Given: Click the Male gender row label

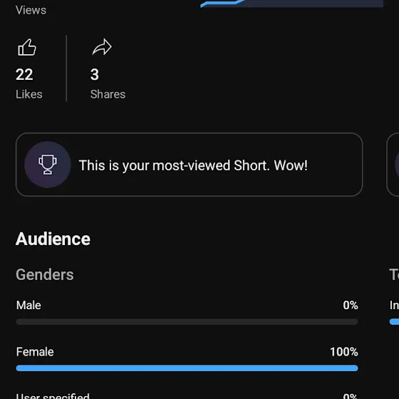Looking at the screenshot, I should pos(28,306).
